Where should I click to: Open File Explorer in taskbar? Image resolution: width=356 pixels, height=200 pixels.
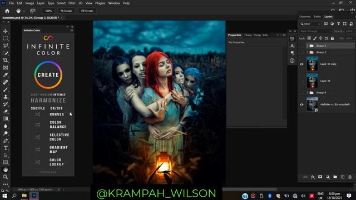24,196
